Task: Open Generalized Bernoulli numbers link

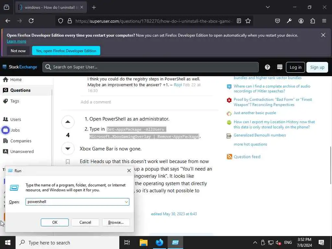Action: click(260, 135)
